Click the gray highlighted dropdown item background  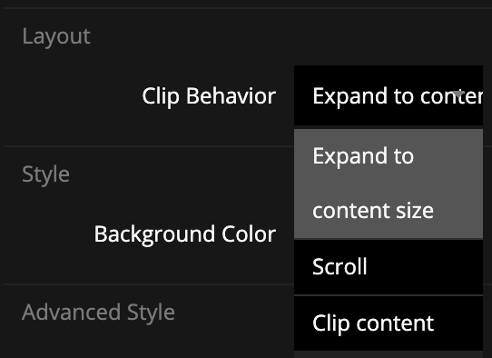tap(389, 184)
